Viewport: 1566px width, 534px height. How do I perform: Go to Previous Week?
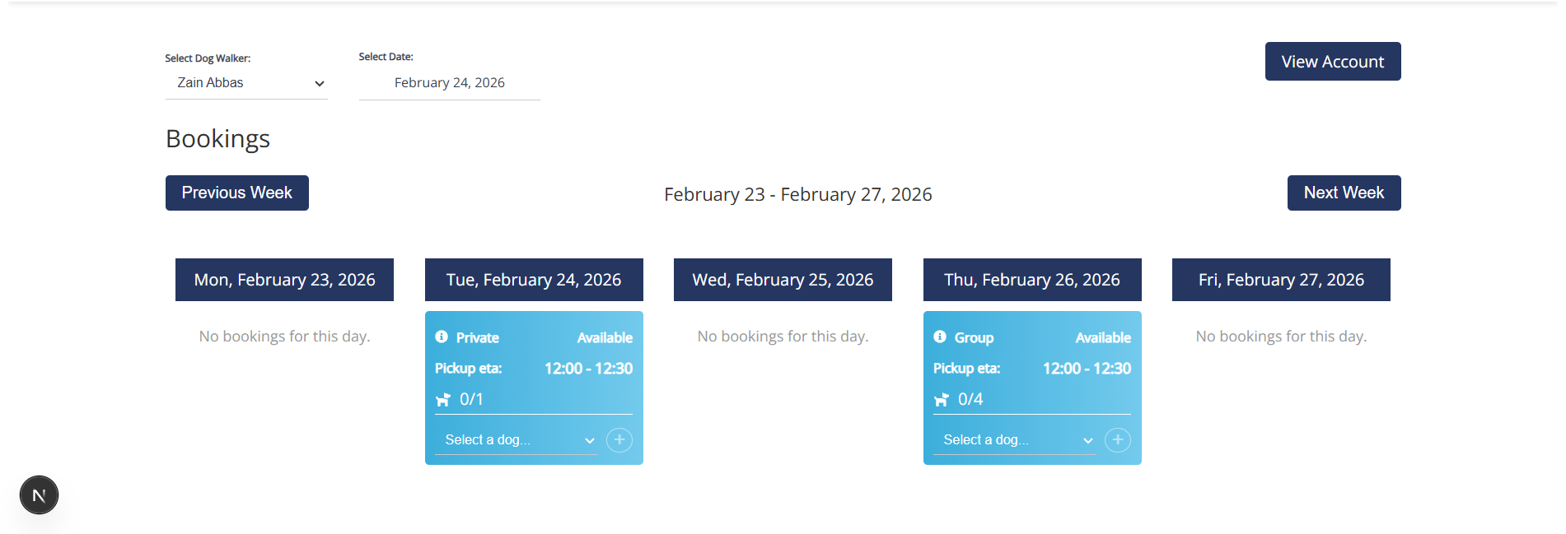(x=237, y=193)
